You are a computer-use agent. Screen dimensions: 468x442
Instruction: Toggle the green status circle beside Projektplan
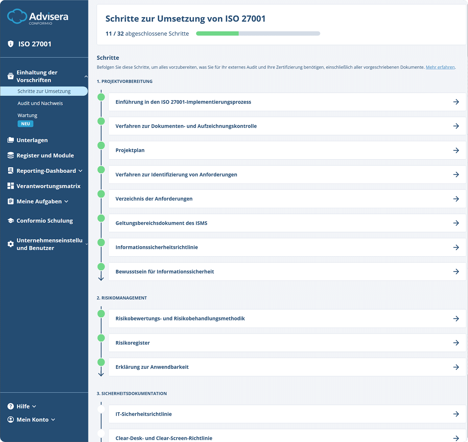tap(101, 145)
